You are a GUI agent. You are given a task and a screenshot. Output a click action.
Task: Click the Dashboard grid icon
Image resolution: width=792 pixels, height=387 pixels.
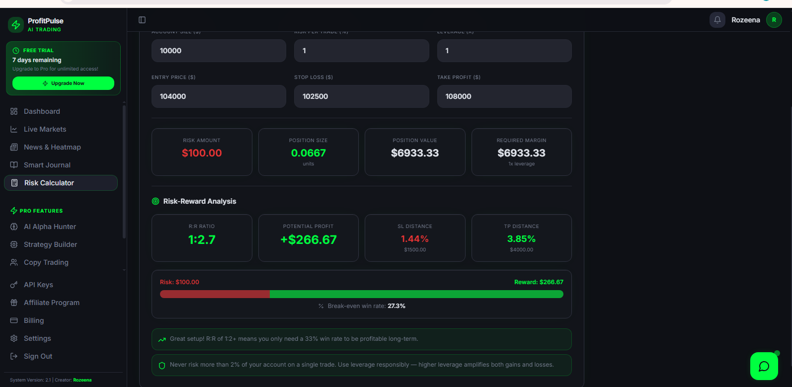click(14, 111)
